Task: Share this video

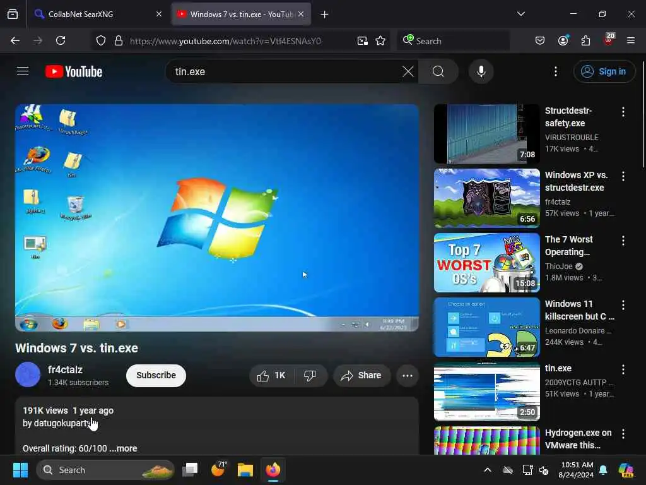Action: [x=361, y=375]
